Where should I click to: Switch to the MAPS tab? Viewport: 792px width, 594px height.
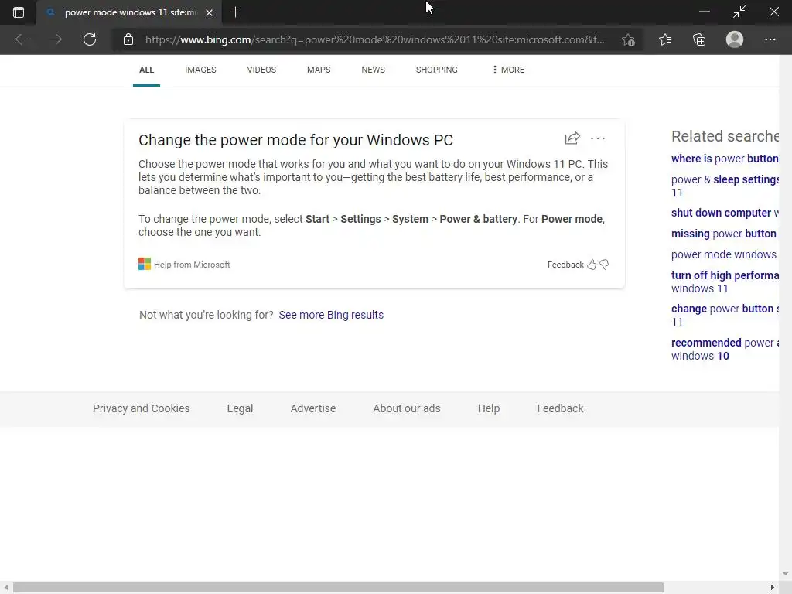pos(319,70)
